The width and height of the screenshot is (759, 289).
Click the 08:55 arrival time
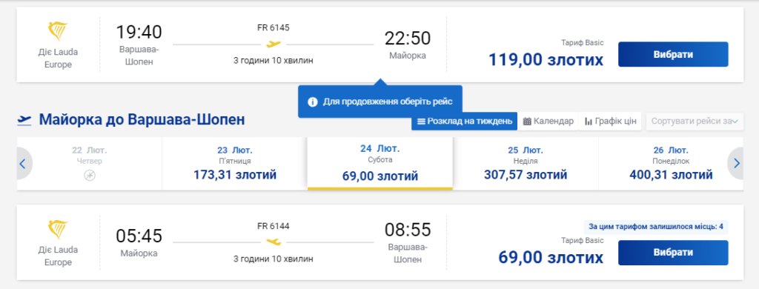(x=408, y=230)
